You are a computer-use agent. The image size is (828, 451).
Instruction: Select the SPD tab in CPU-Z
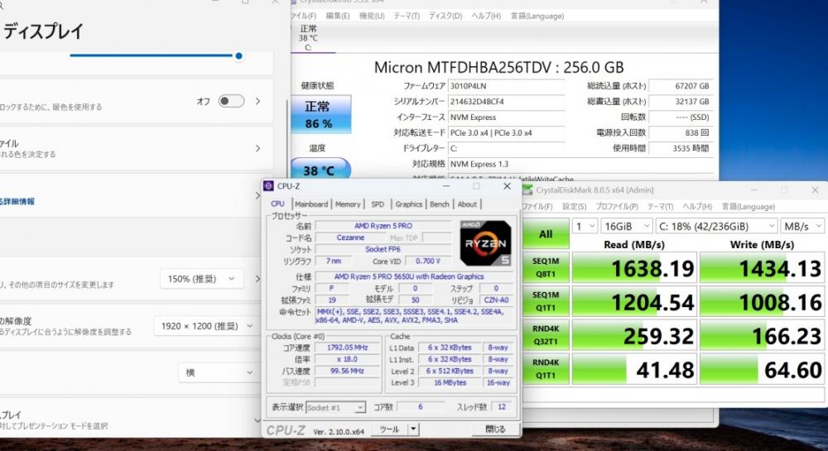coord(378,204)
